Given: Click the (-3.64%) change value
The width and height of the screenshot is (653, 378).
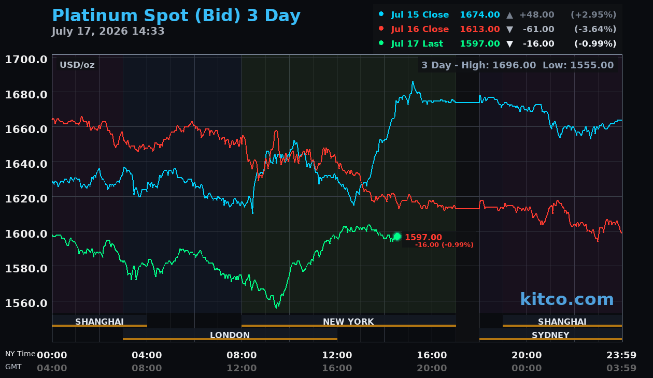Looking at the screenshot, I should [595, 29].
